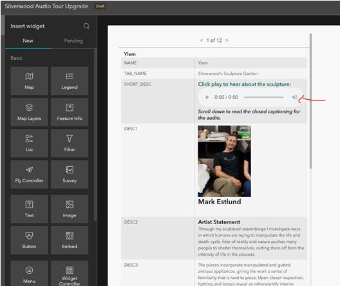Click the Artist Statement heading
This screenshot has width=340, height=286.
pos(219,222)
